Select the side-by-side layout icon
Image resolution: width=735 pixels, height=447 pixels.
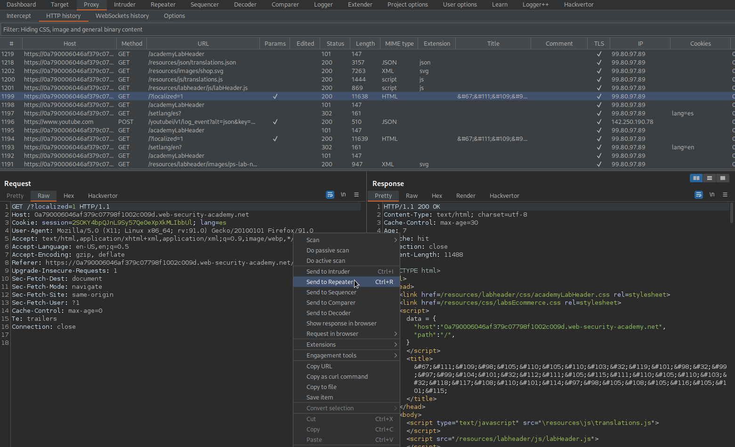click(696, 178)
